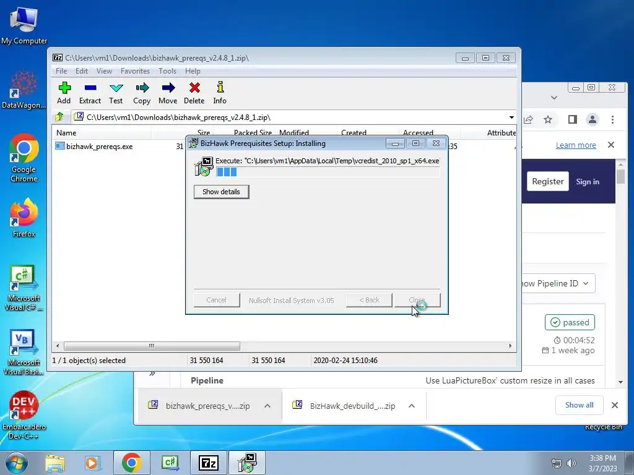Open the View menu

pyautogui.click(x=104, y=71)
